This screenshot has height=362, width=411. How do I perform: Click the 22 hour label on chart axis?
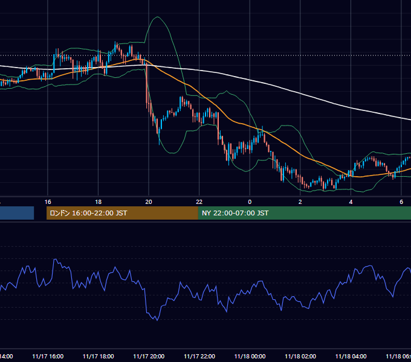coord(199,202)
